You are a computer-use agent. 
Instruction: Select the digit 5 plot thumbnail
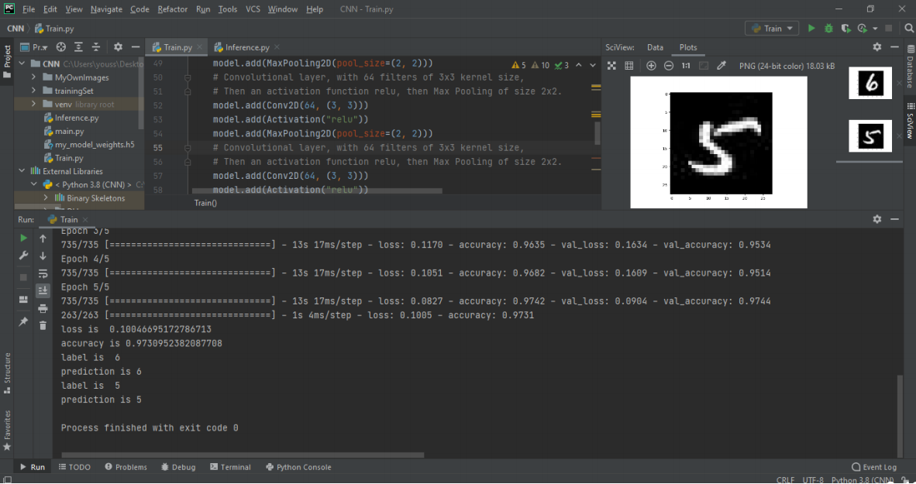(x=870, y=136)
